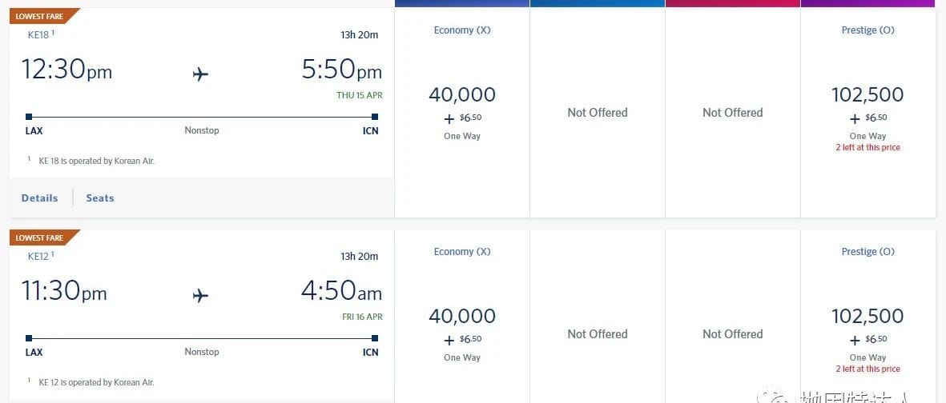The image size is (946, 403).
Task: Click the first Not Offered cell for KE18
Action: 598,113
